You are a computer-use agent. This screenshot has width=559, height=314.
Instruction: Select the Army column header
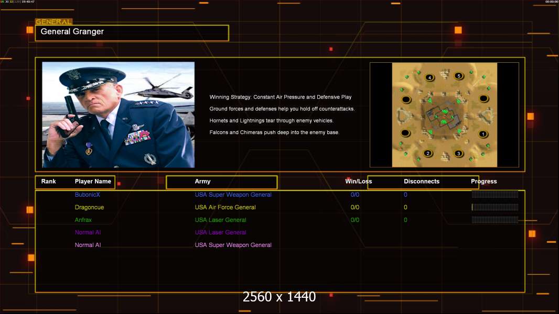point(203,182)
